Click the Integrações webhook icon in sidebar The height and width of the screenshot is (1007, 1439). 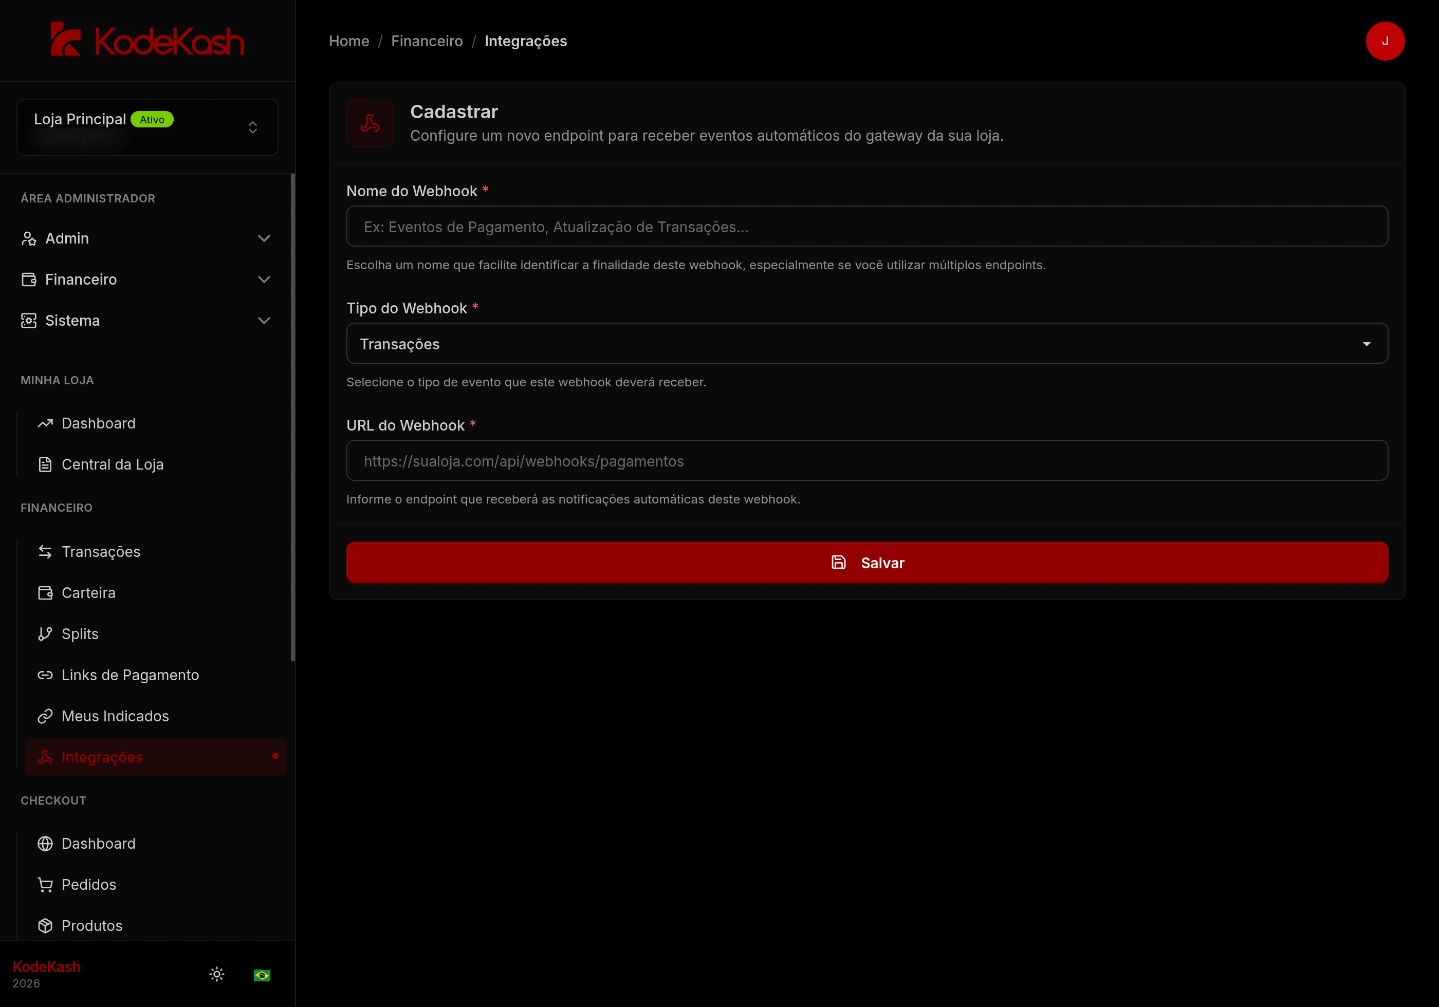coord(45,757)
